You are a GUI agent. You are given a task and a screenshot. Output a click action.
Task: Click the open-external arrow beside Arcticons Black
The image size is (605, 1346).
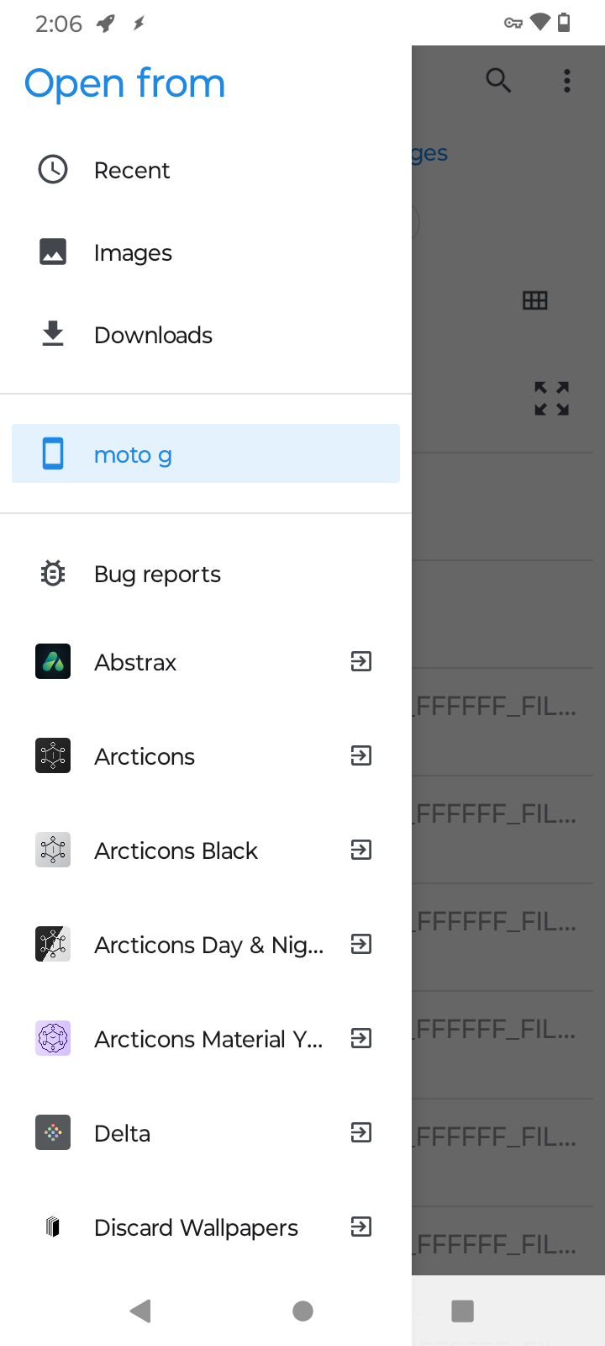click(361, 851)
